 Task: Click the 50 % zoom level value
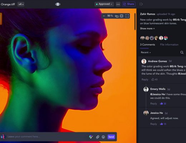(110, 16)
